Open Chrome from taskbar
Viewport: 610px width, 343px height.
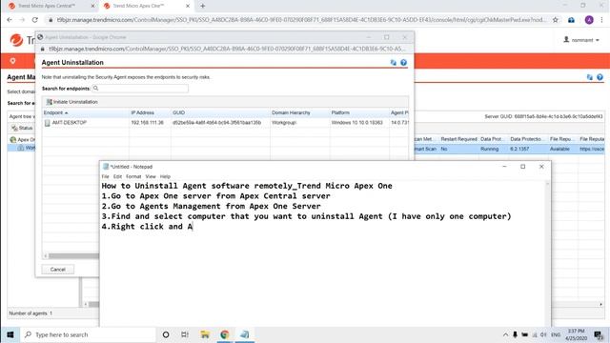click(225, 334)
